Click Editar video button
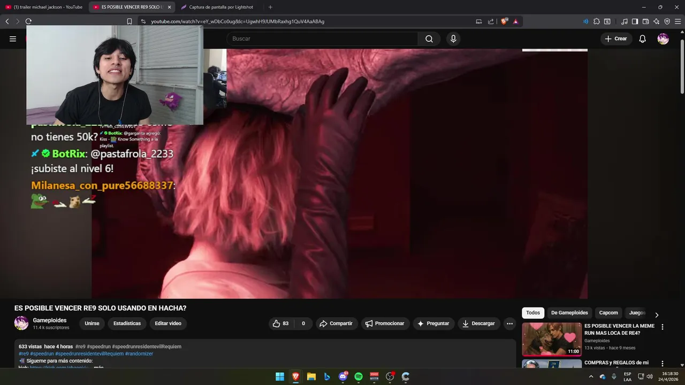685x385 pixels. click(x=168, y=324)
